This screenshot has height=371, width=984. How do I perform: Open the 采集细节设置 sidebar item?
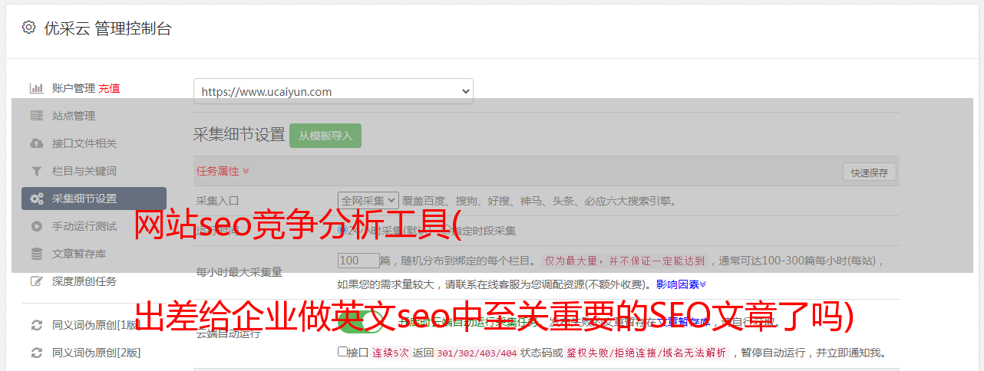tap(94, 199)
